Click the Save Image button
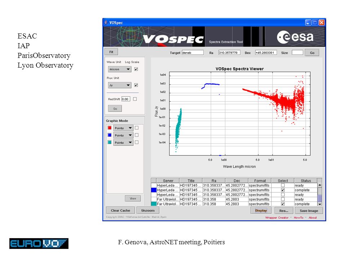The height and width of the screenshot is (259, 346). tap(309, 211)
